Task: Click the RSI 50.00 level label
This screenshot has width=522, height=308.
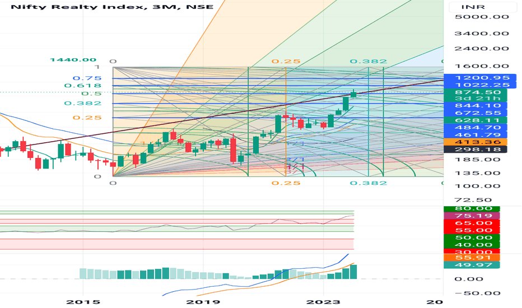Action: point(472,238)
